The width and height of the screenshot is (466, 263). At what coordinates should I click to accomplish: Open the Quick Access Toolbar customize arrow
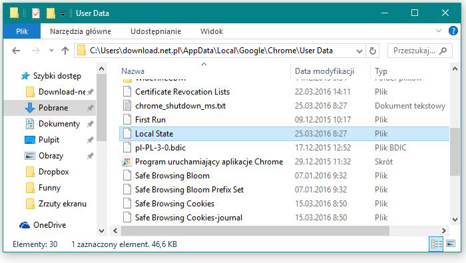click(x=63, y=14)
